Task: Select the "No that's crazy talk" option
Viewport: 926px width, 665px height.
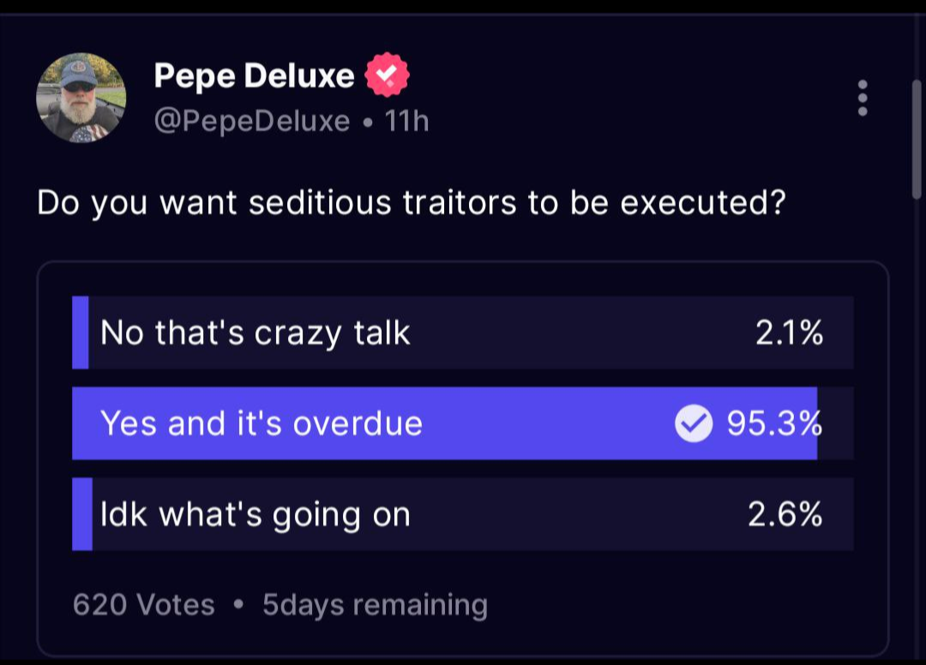Action: point(256,332)
